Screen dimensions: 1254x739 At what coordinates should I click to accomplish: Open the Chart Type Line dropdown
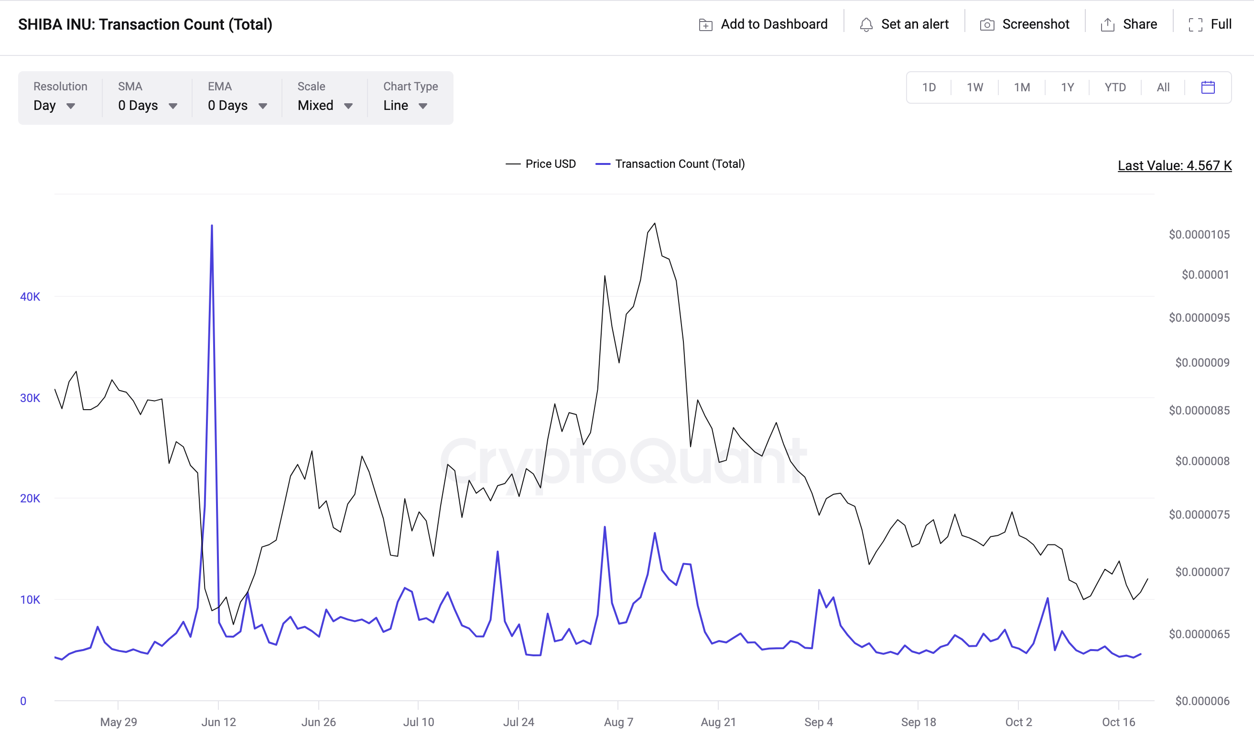click(405, 105)
